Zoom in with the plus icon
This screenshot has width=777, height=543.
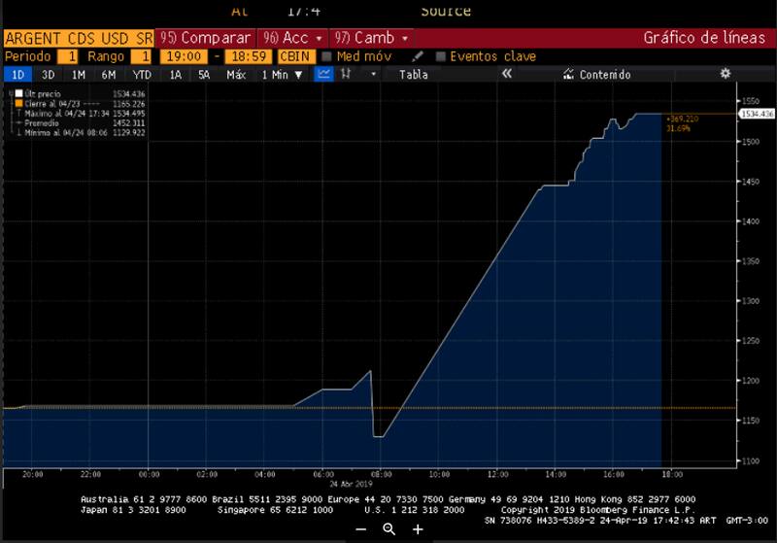[x=418, y=529]
